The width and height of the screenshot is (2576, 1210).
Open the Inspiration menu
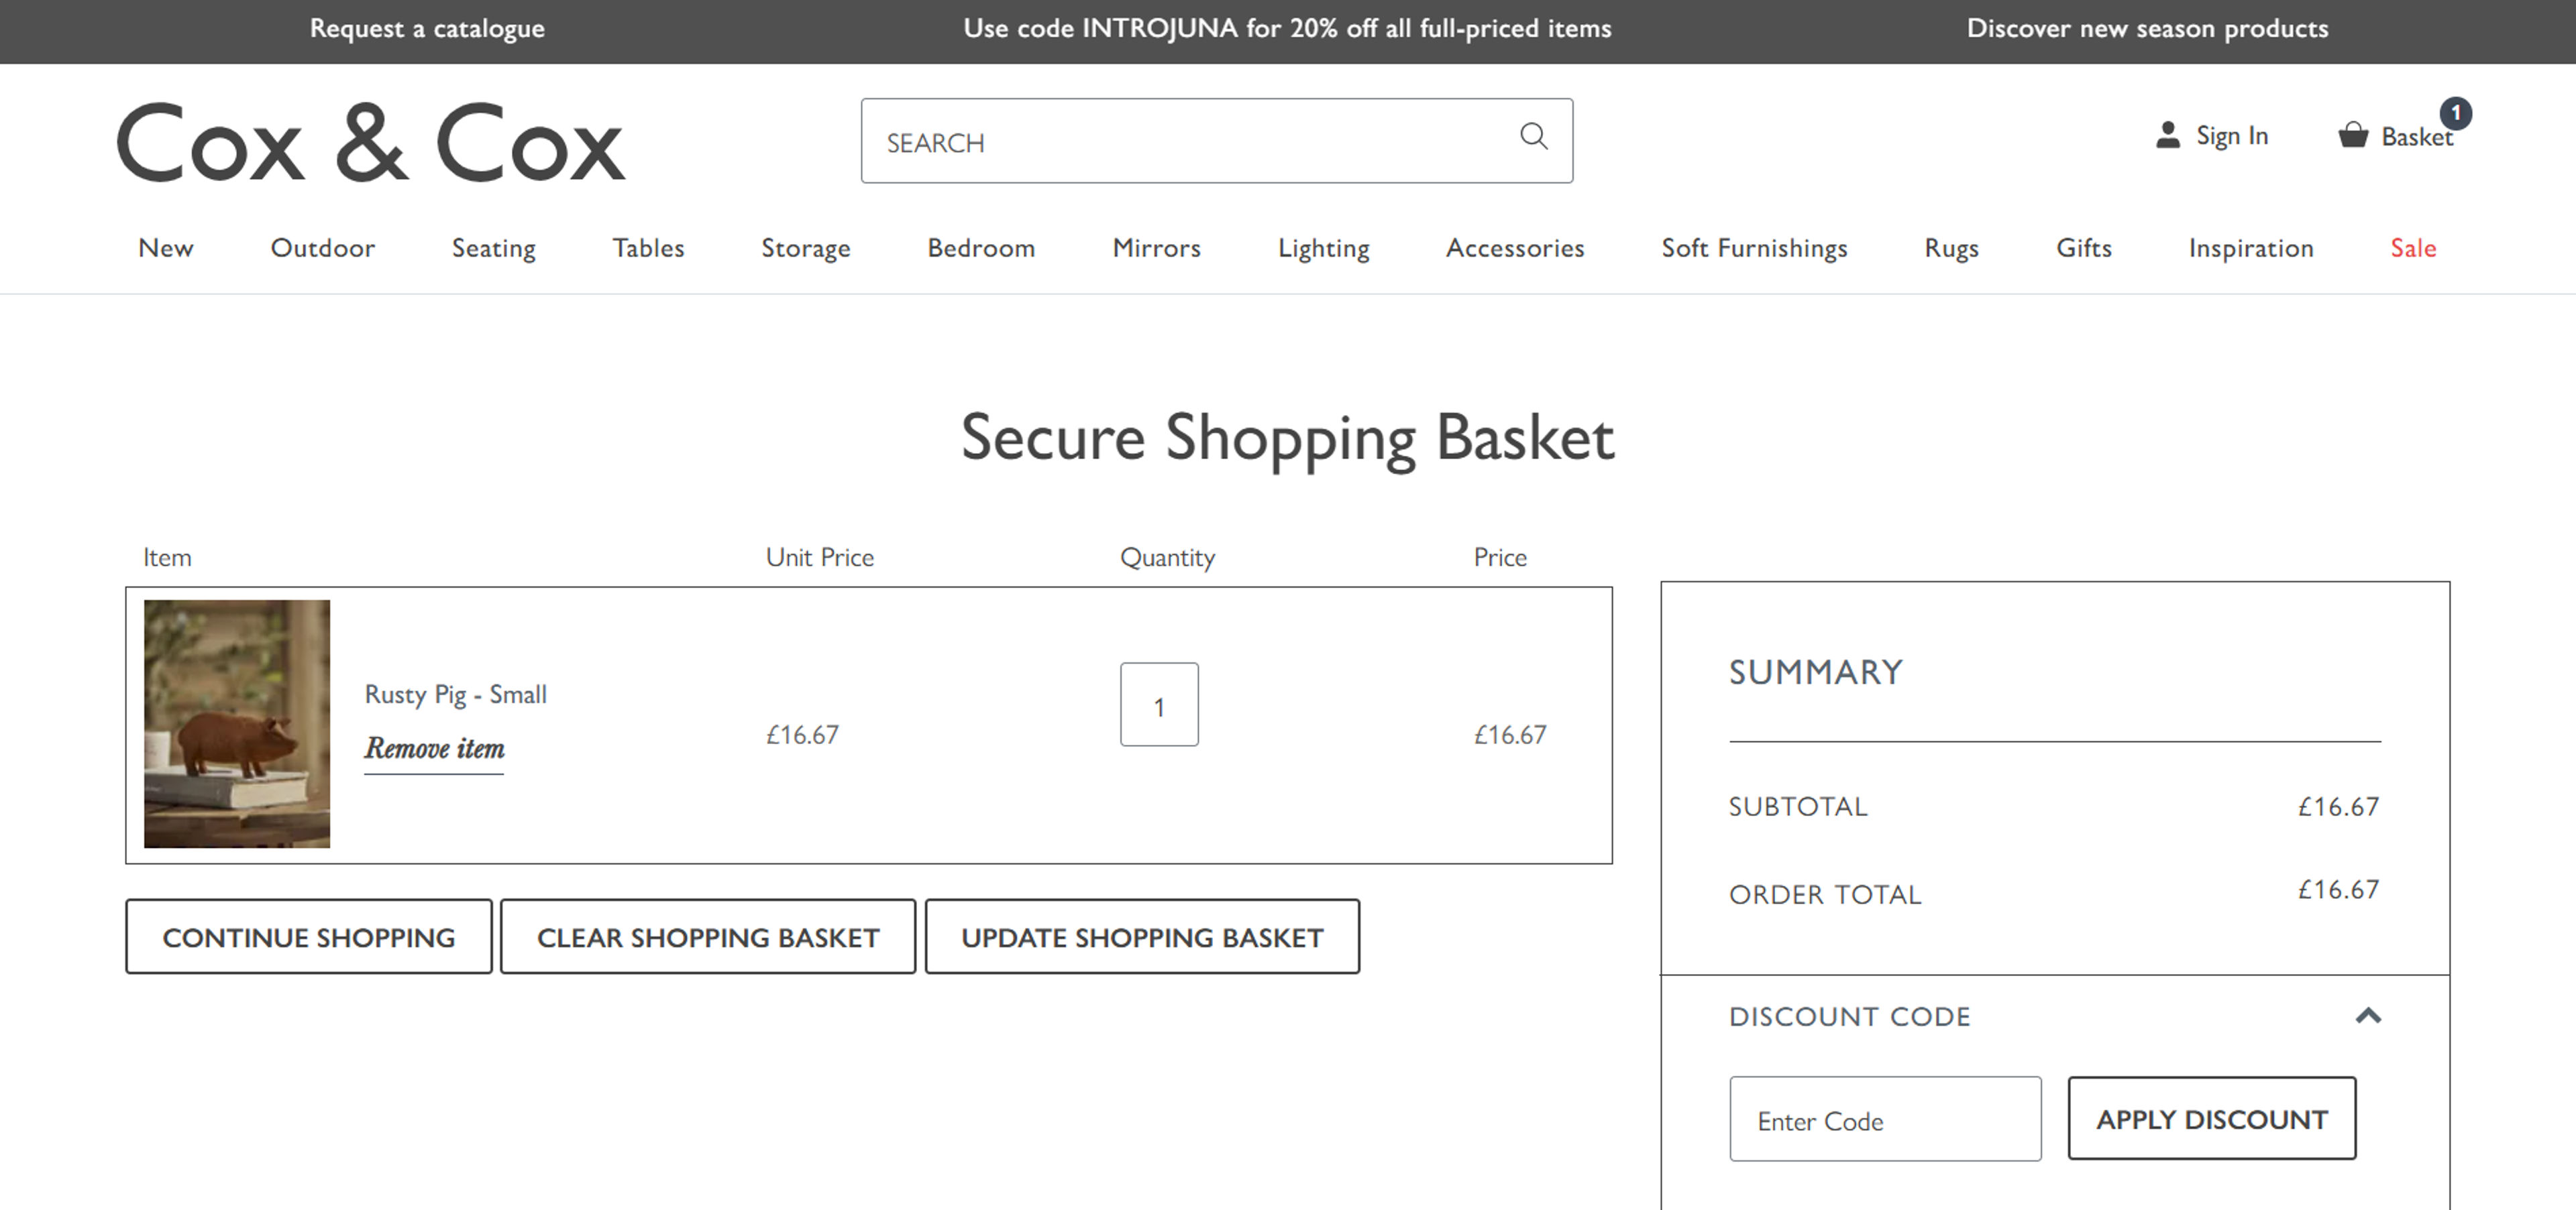tap(2250, 249)
